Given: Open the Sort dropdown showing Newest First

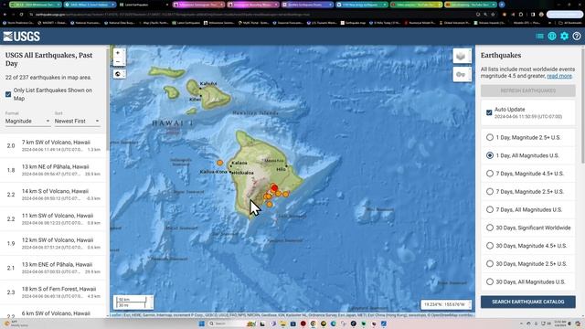Looking at the screenshot, I should [x=77, y=122].
